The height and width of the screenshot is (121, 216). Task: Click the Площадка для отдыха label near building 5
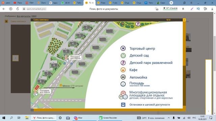point(75,57)
